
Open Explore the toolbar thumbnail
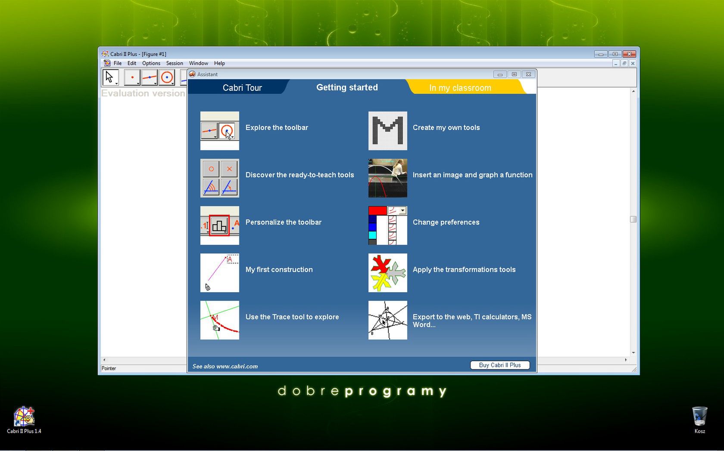[220, 131]
